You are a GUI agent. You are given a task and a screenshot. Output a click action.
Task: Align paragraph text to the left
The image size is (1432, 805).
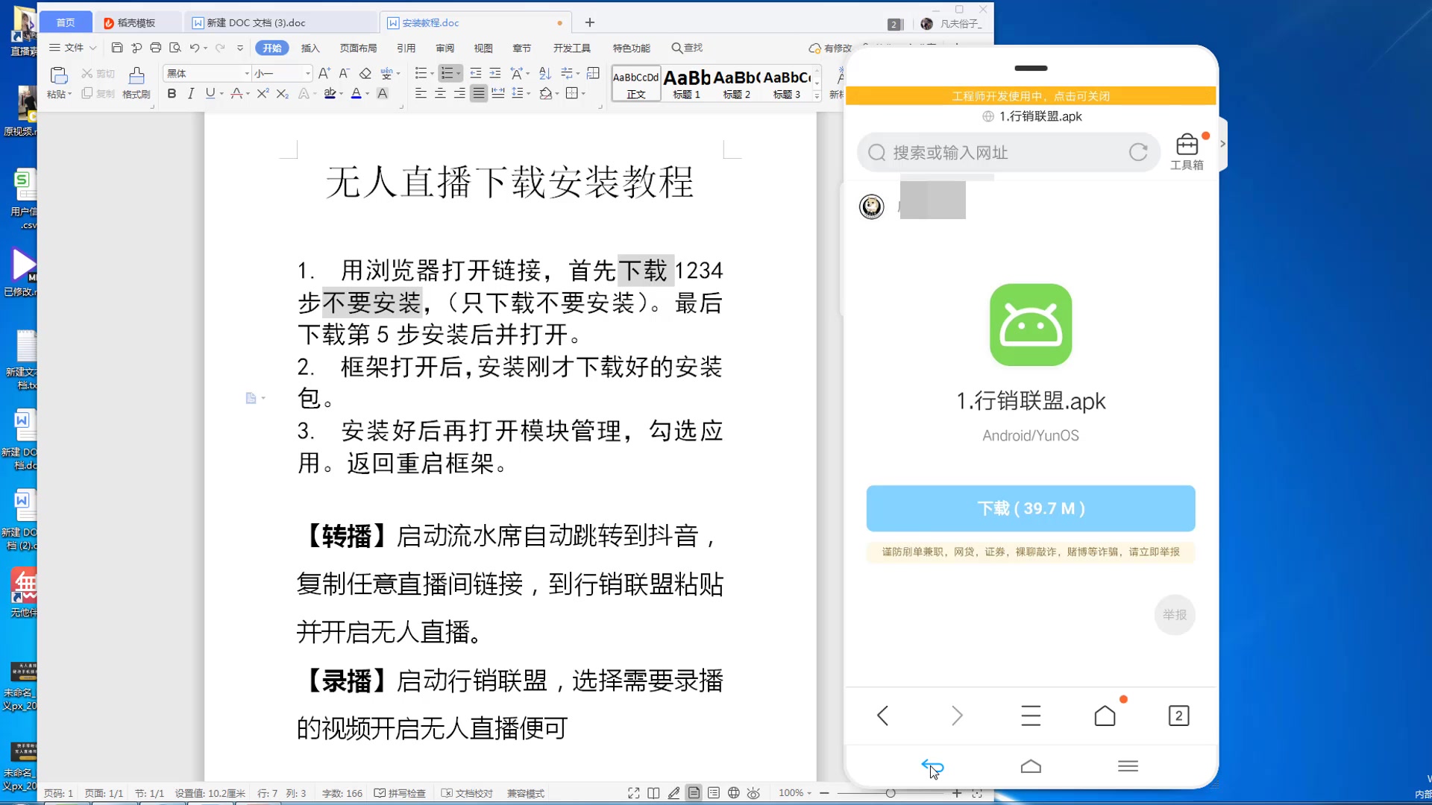click(x=421, y=93)
